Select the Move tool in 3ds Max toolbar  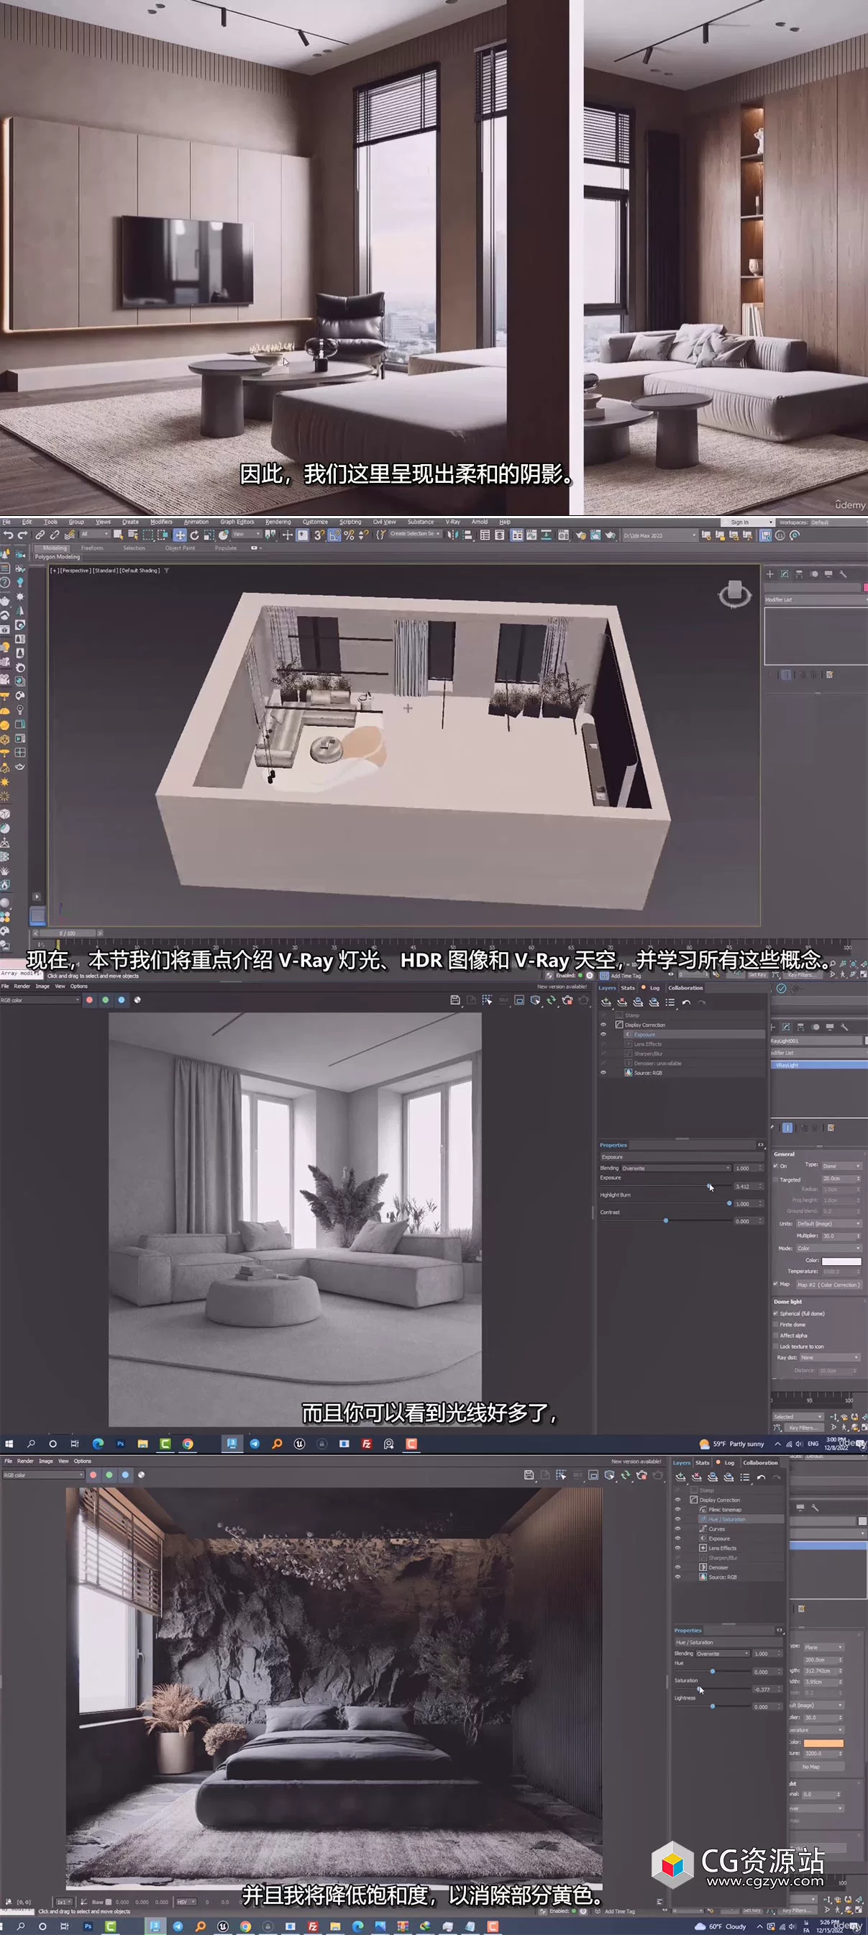pyautogui.click(x=180, y=535)
